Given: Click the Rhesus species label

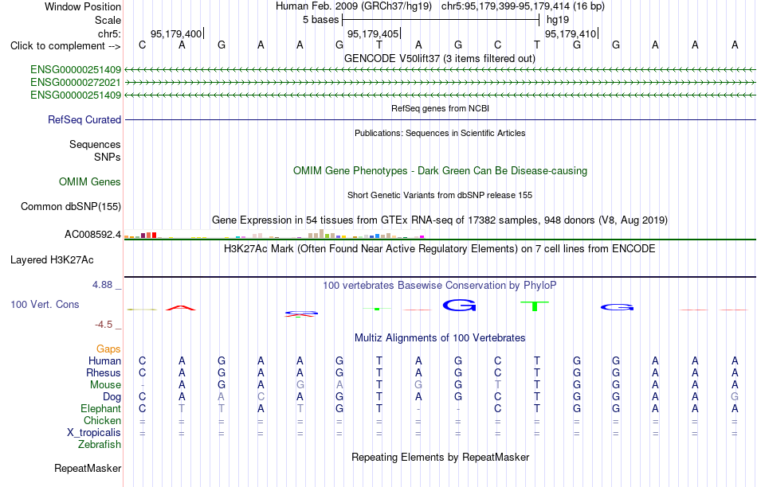Looking at the screenshot, I should (x=104, y=372).
